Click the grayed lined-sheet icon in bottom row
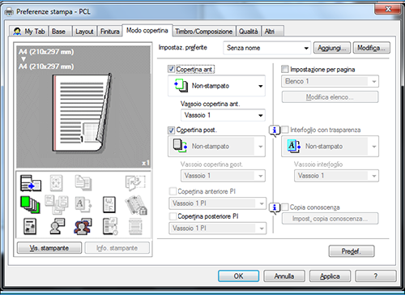The width and height of the screenshot is (405, 295). coord(135,226)
